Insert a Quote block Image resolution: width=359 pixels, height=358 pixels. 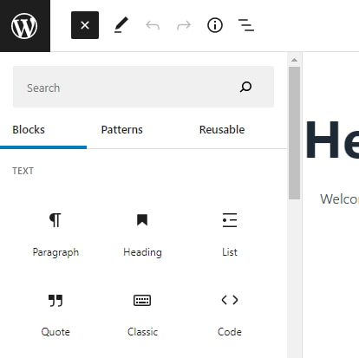[55, 315]
